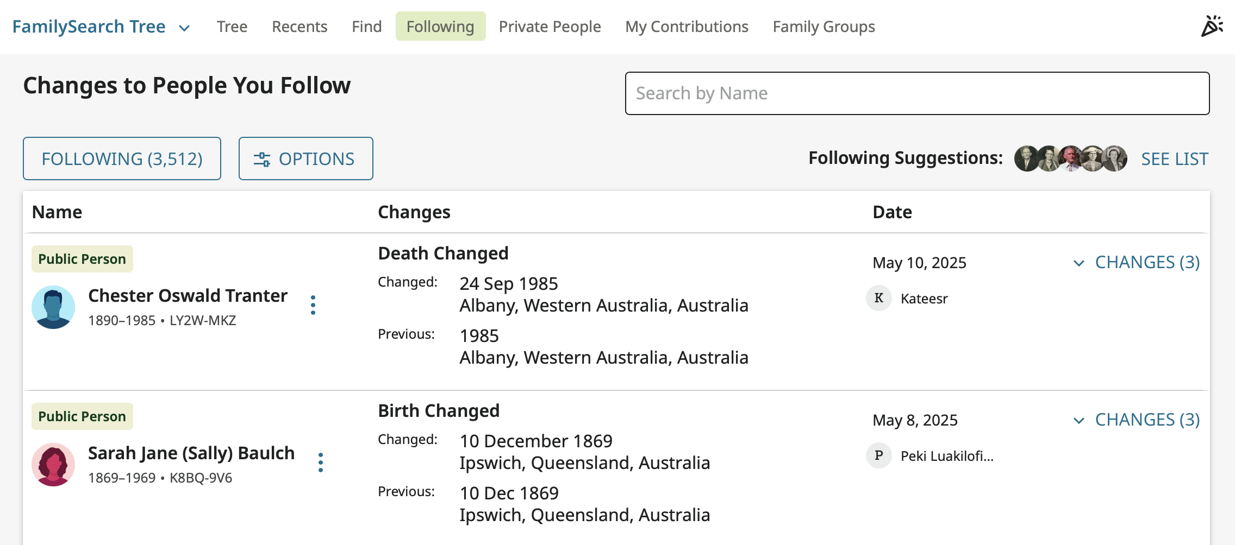Viewport: 1235px width, 545px height.
Task: Click the SEE LIST link
Action: [1174, 159]
